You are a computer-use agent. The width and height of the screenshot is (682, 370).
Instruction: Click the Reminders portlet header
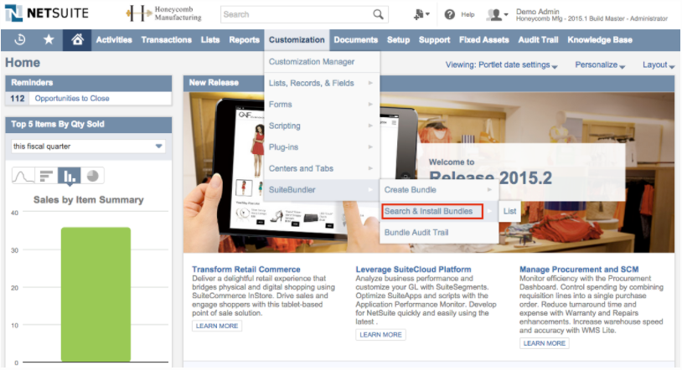tap(88, 83)
